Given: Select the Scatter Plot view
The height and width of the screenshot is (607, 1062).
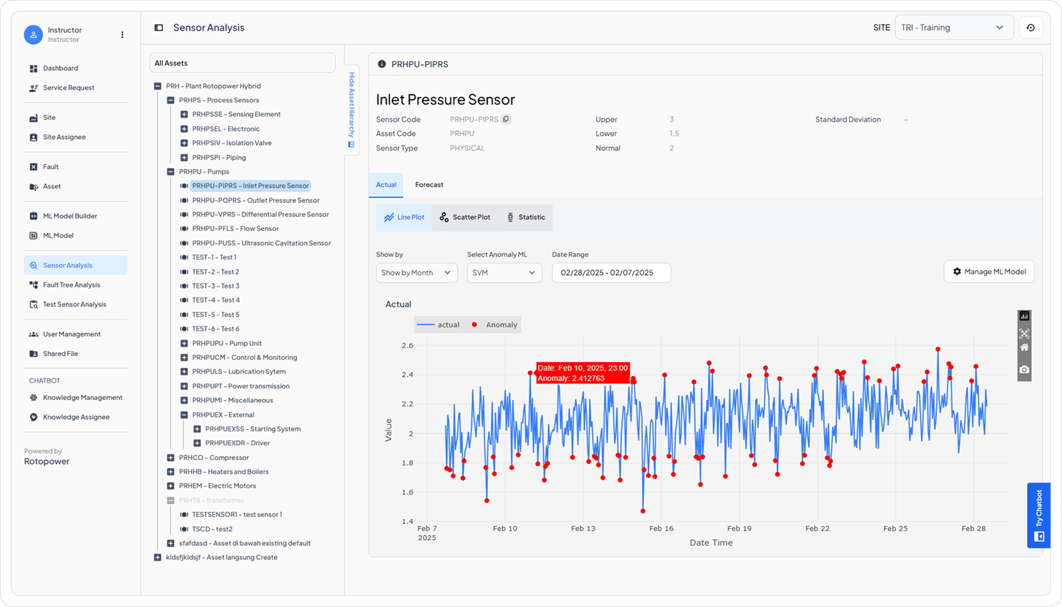Looking at the screenshot, I should (465, 217).
